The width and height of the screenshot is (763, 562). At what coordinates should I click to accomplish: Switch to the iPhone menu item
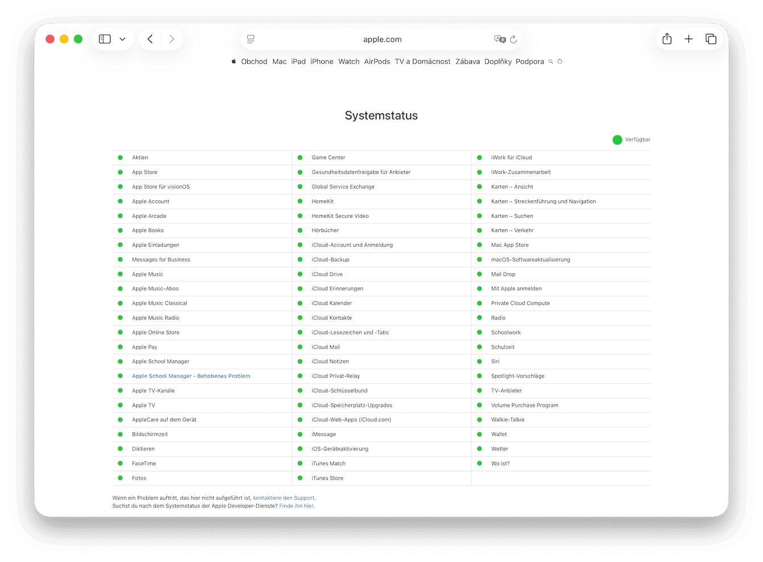(321, 61)
